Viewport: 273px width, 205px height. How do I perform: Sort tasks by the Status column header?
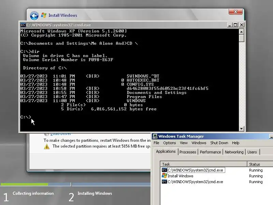coord(260,164)
